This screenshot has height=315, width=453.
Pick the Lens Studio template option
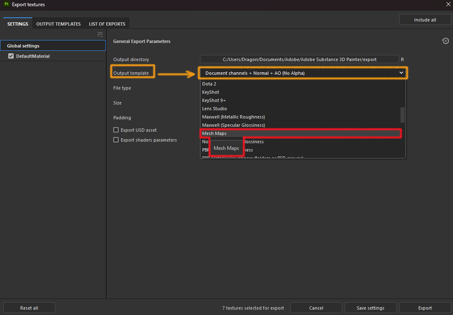click(x=215, y=109)
